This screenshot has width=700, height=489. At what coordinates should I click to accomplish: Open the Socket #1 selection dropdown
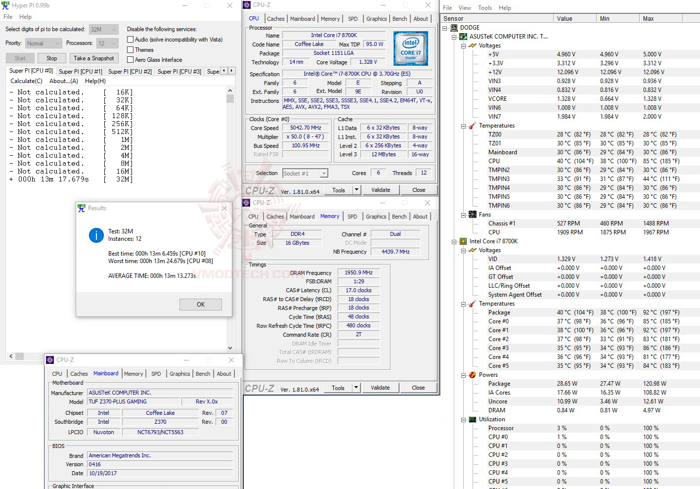(306, 174)
